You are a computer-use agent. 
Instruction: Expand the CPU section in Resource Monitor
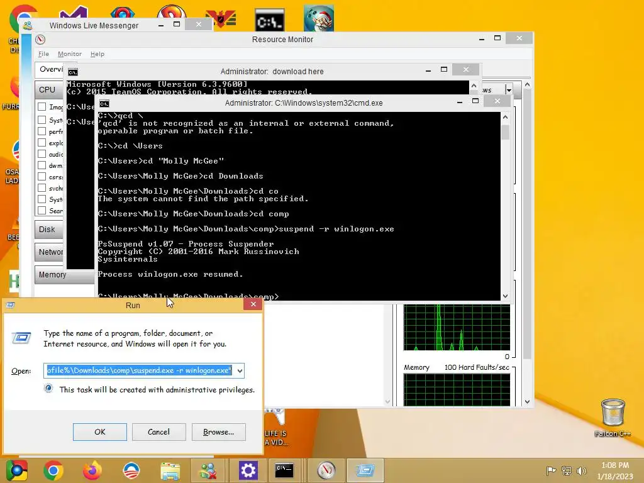49,89
